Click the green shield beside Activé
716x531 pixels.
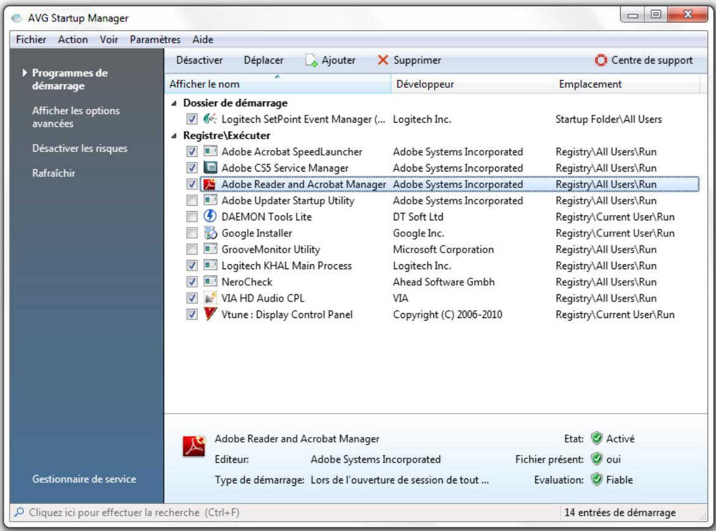click(596, 438)
